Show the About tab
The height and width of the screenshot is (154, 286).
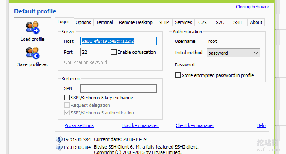(256, 22)
